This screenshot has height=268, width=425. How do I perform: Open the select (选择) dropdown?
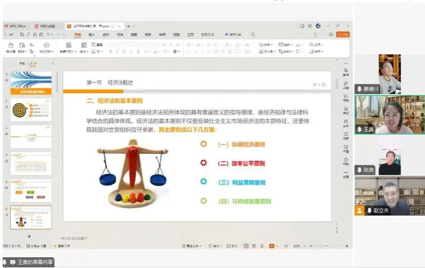(x=316, y=52)
